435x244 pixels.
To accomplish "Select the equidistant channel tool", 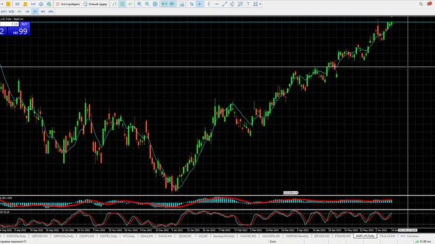I will click(232, 4).
